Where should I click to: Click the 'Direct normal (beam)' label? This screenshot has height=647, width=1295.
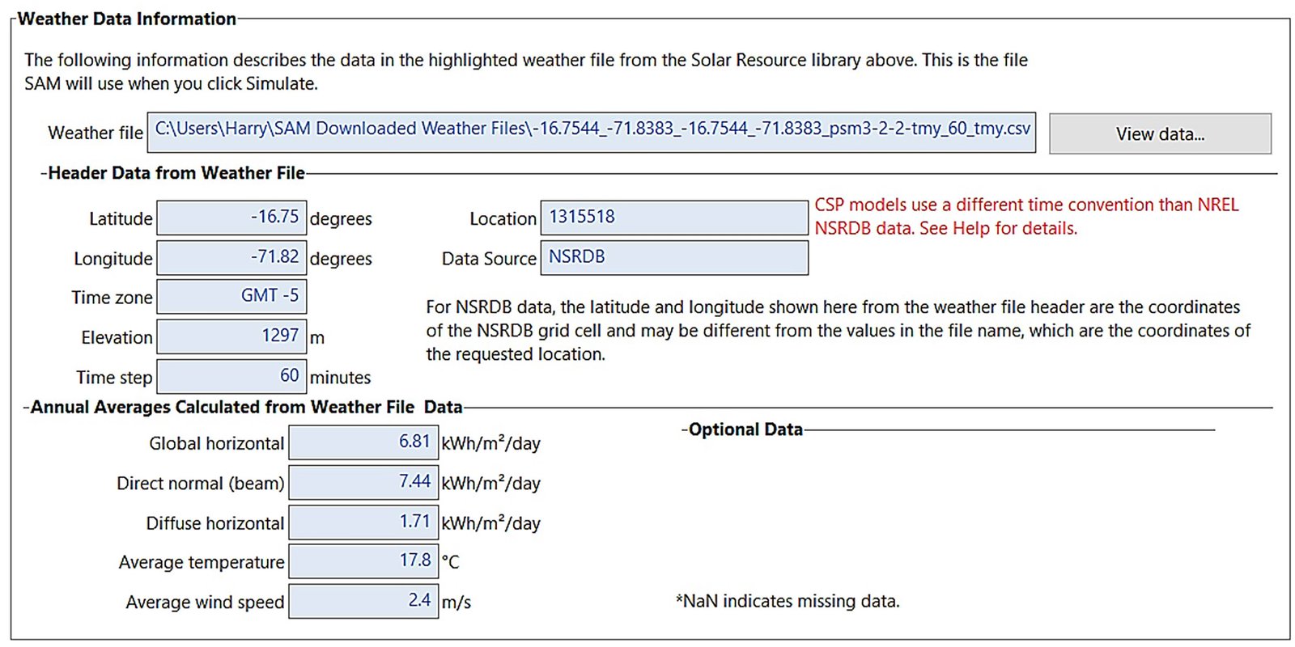pyautogui.click(x=201, y=484)
